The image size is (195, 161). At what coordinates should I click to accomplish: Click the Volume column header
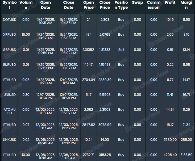(x=26, y=5)
